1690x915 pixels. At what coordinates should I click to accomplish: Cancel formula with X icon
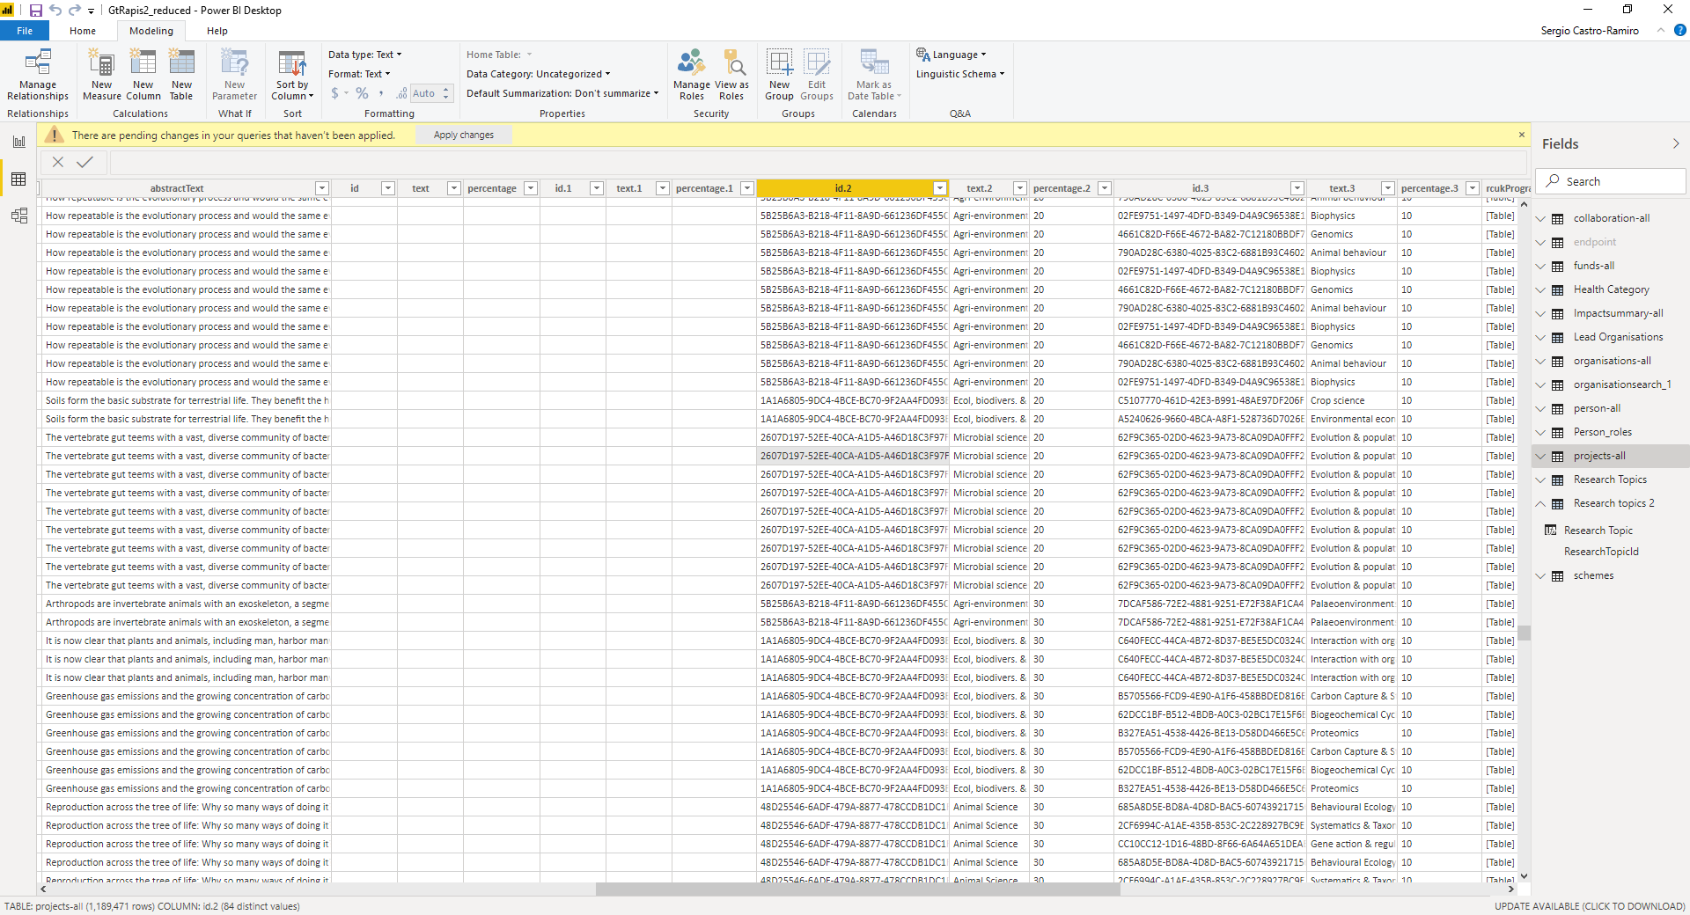(58, 162)
